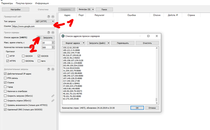This screenshot has width=210, height=130.
Task: Open the Фильтры (1) dropdown arrow
Action: point(93,10)
